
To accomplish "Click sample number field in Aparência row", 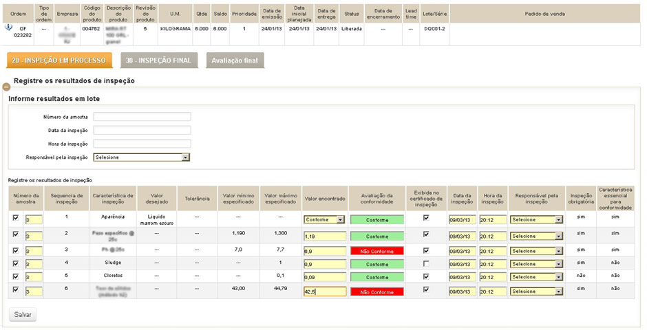I will point(34,220).
